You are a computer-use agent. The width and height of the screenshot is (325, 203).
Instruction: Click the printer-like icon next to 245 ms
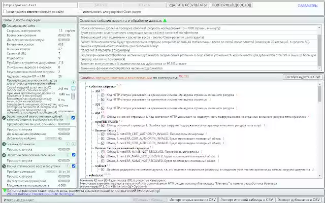(x=73, y=89)
